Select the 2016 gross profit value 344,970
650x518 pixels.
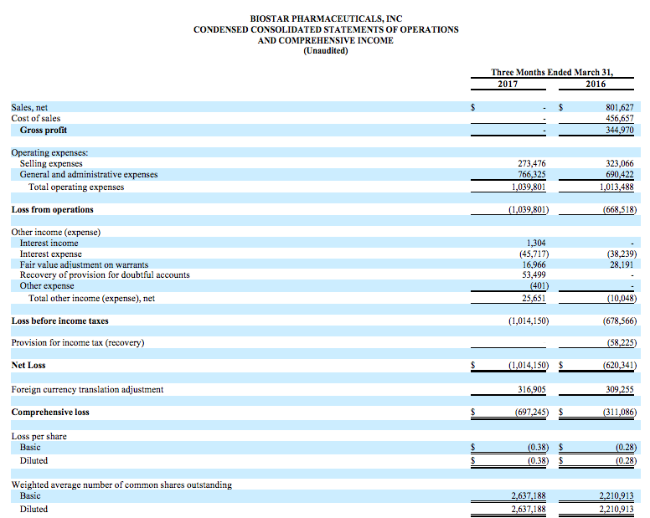(x=618, y=130)
